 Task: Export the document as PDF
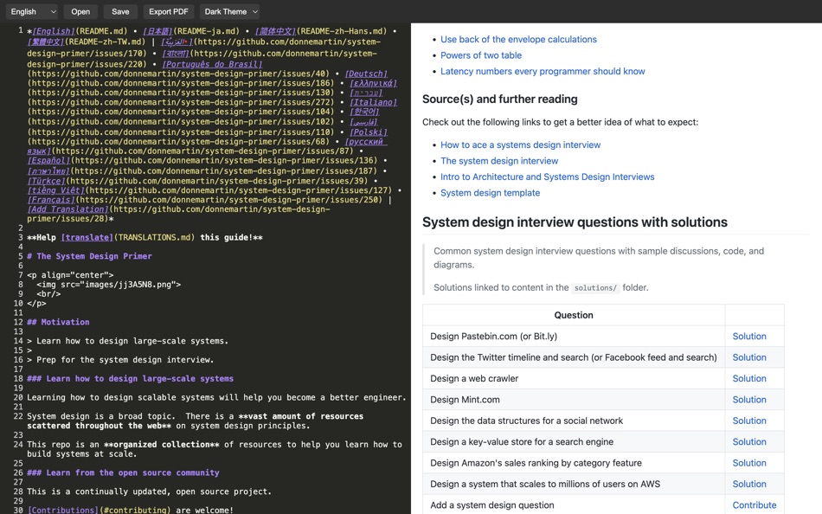(169, 11)
